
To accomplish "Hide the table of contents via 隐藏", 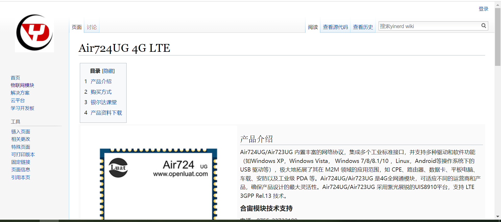I will (108, 71).
